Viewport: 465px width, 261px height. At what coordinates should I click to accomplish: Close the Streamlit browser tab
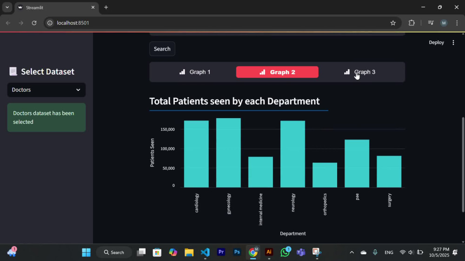(x=93, y=7)
